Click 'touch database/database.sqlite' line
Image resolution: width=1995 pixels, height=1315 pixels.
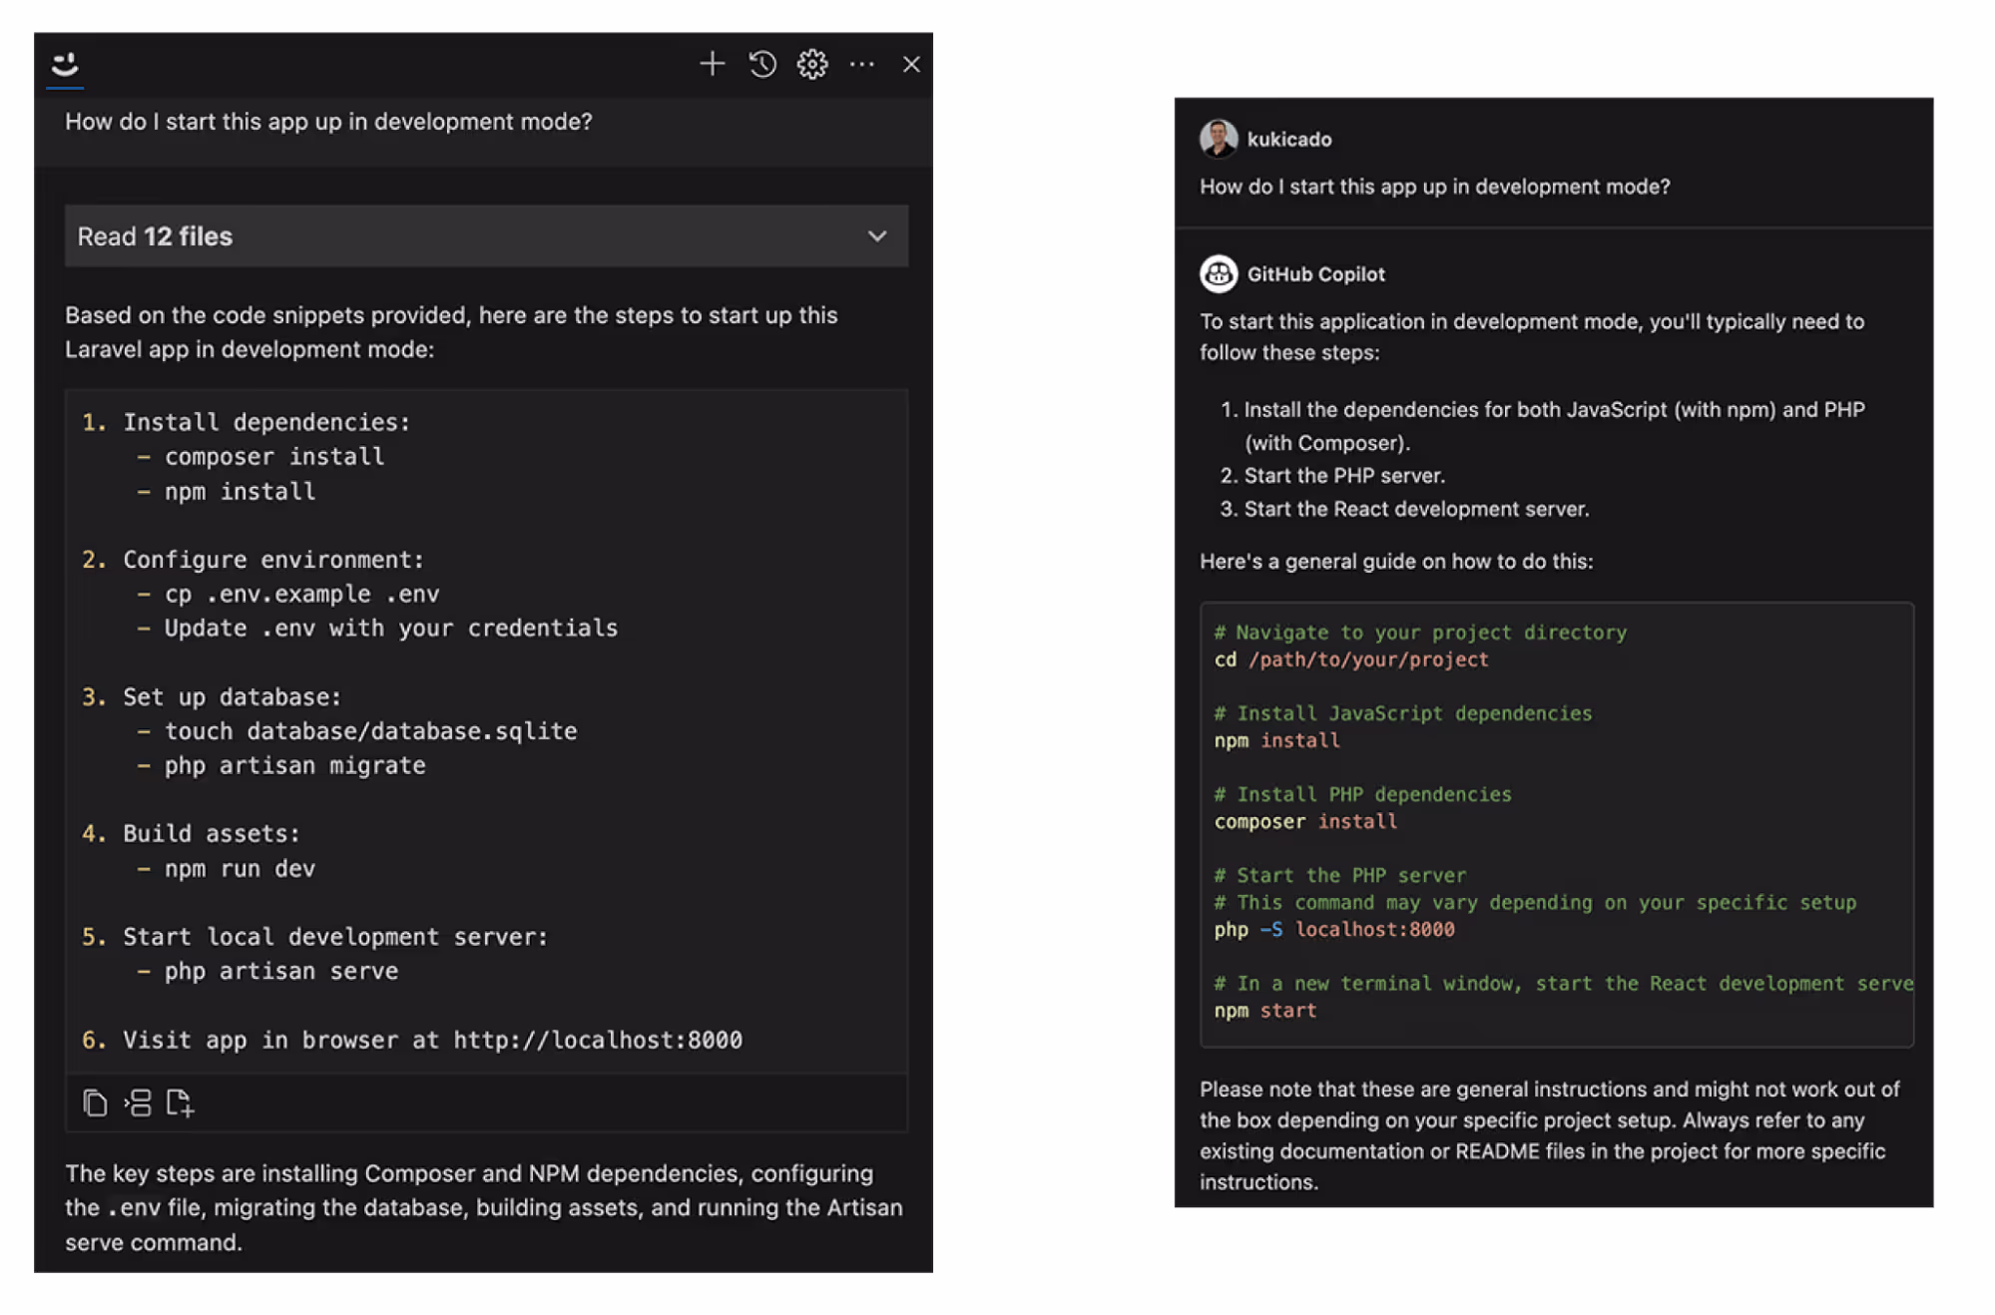tap(370, 731)
